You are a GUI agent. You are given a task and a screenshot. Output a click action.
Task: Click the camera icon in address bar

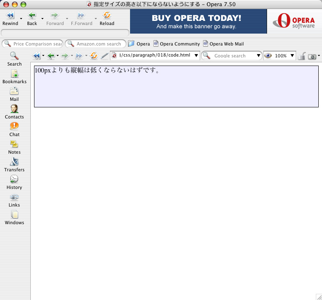pos(313,56)
